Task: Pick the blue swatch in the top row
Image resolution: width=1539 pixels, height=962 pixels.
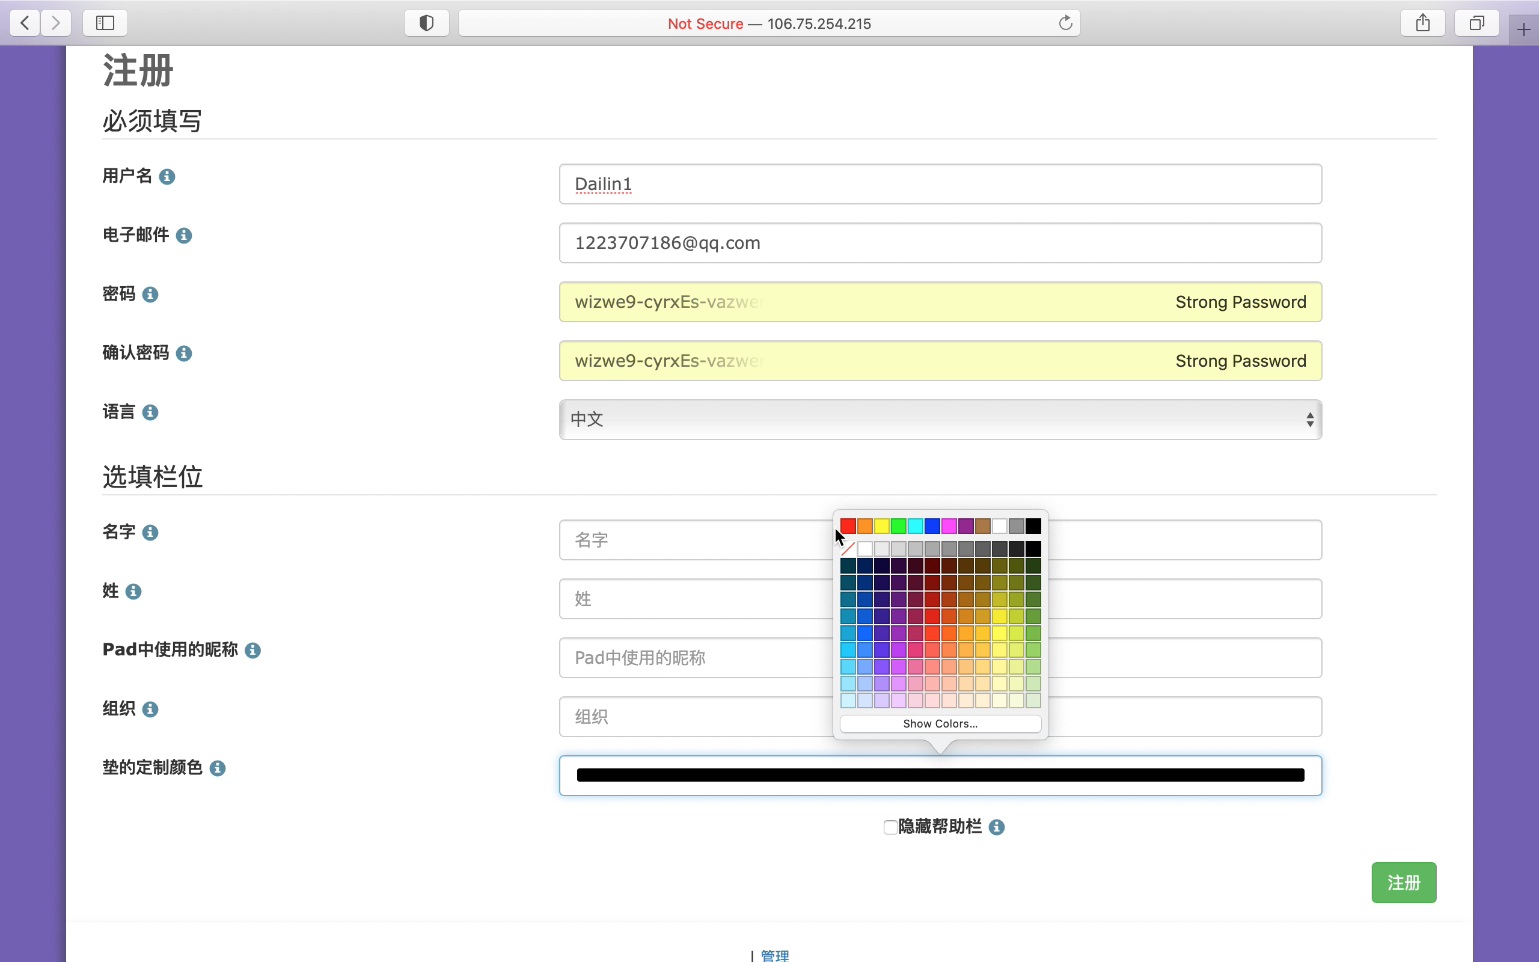Action: [x=932, y=526]
